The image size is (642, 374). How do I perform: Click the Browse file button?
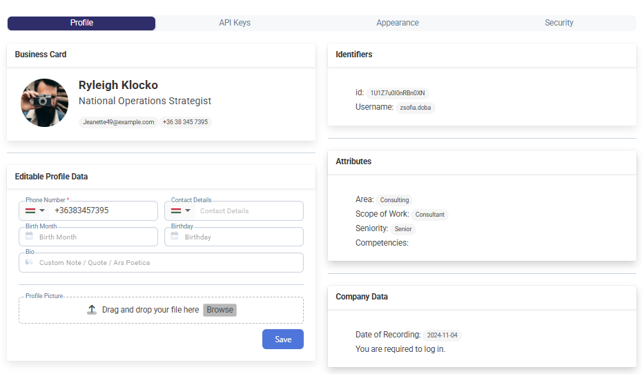point(220,310)
